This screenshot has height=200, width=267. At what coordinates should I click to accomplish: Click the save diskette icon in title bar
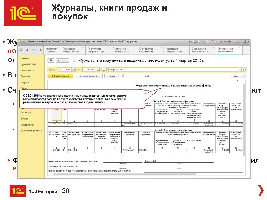[191, 41]
